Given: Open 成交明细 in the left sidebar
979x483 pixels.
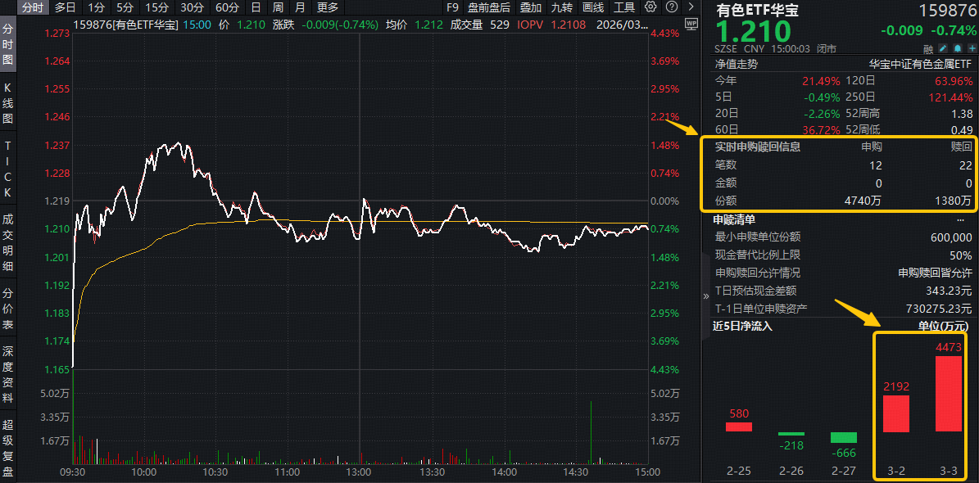Looking at the screenshot, I should point(8,242).
